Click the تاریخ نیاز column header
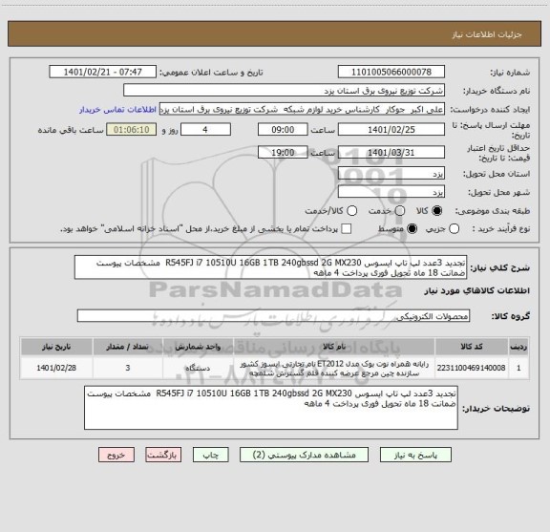This screenshot has width=550, height=532. click(56, 347)
